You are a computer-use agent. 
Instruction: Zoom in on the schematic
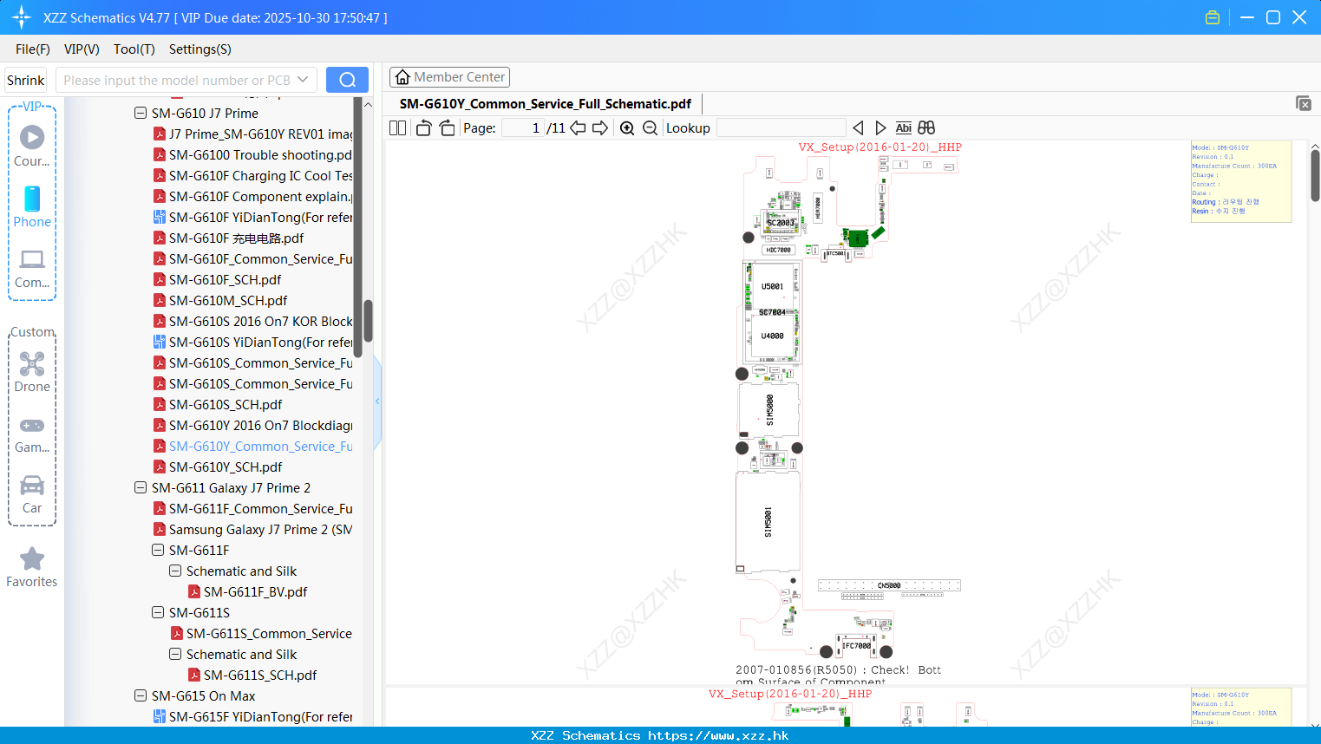pos(627,128)
